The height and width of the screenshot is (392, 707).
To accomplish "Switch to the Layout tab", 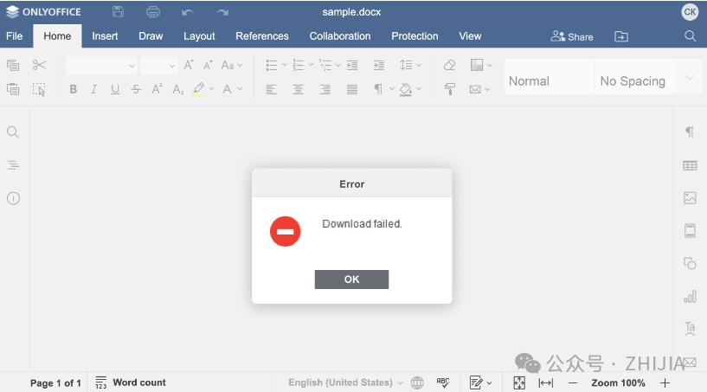I will point(199,36).
